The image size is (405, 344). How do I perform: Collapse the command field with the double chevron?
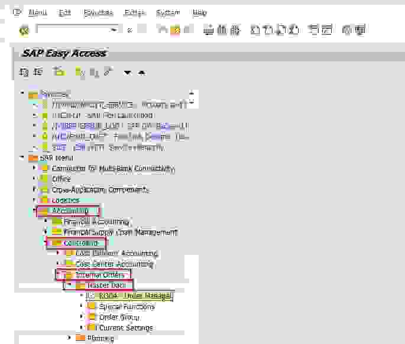tap(129, 31)
